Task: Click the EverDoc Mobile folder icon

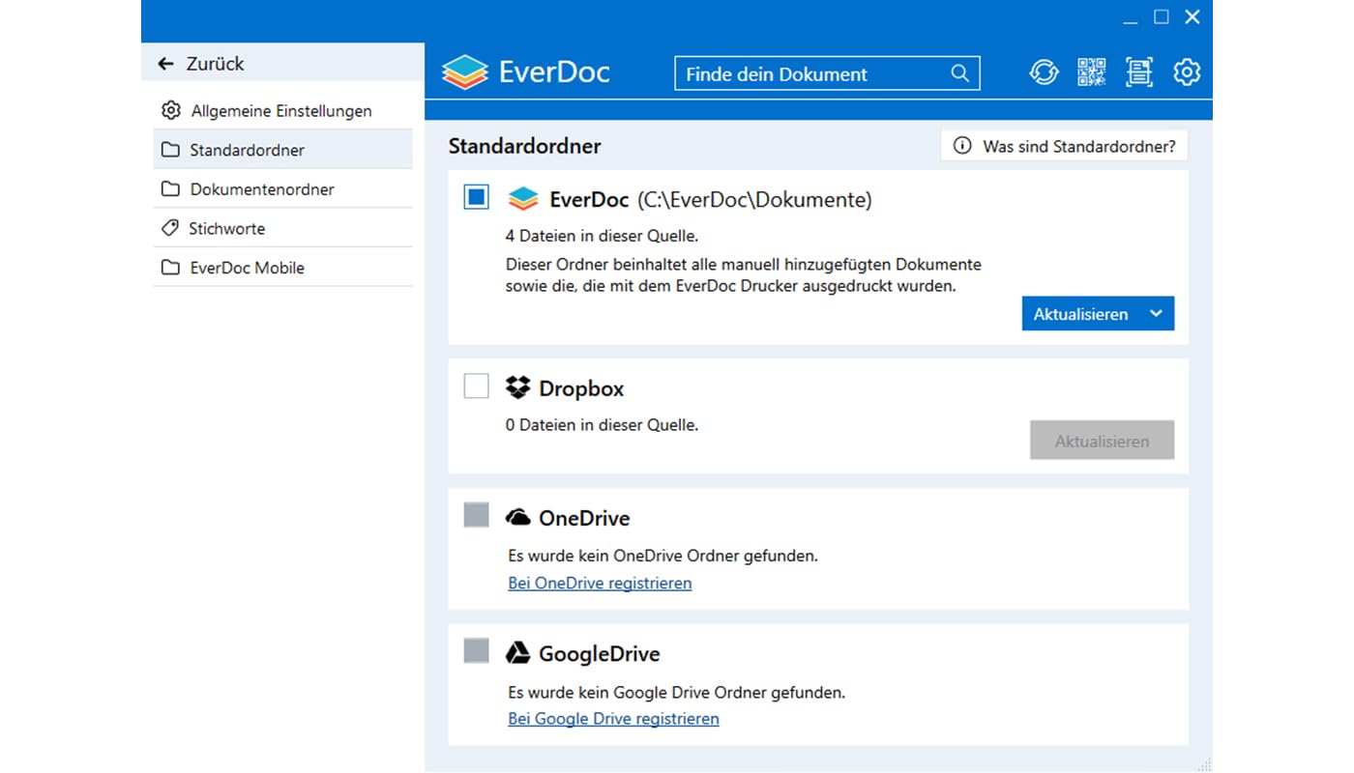Action: 170,268
